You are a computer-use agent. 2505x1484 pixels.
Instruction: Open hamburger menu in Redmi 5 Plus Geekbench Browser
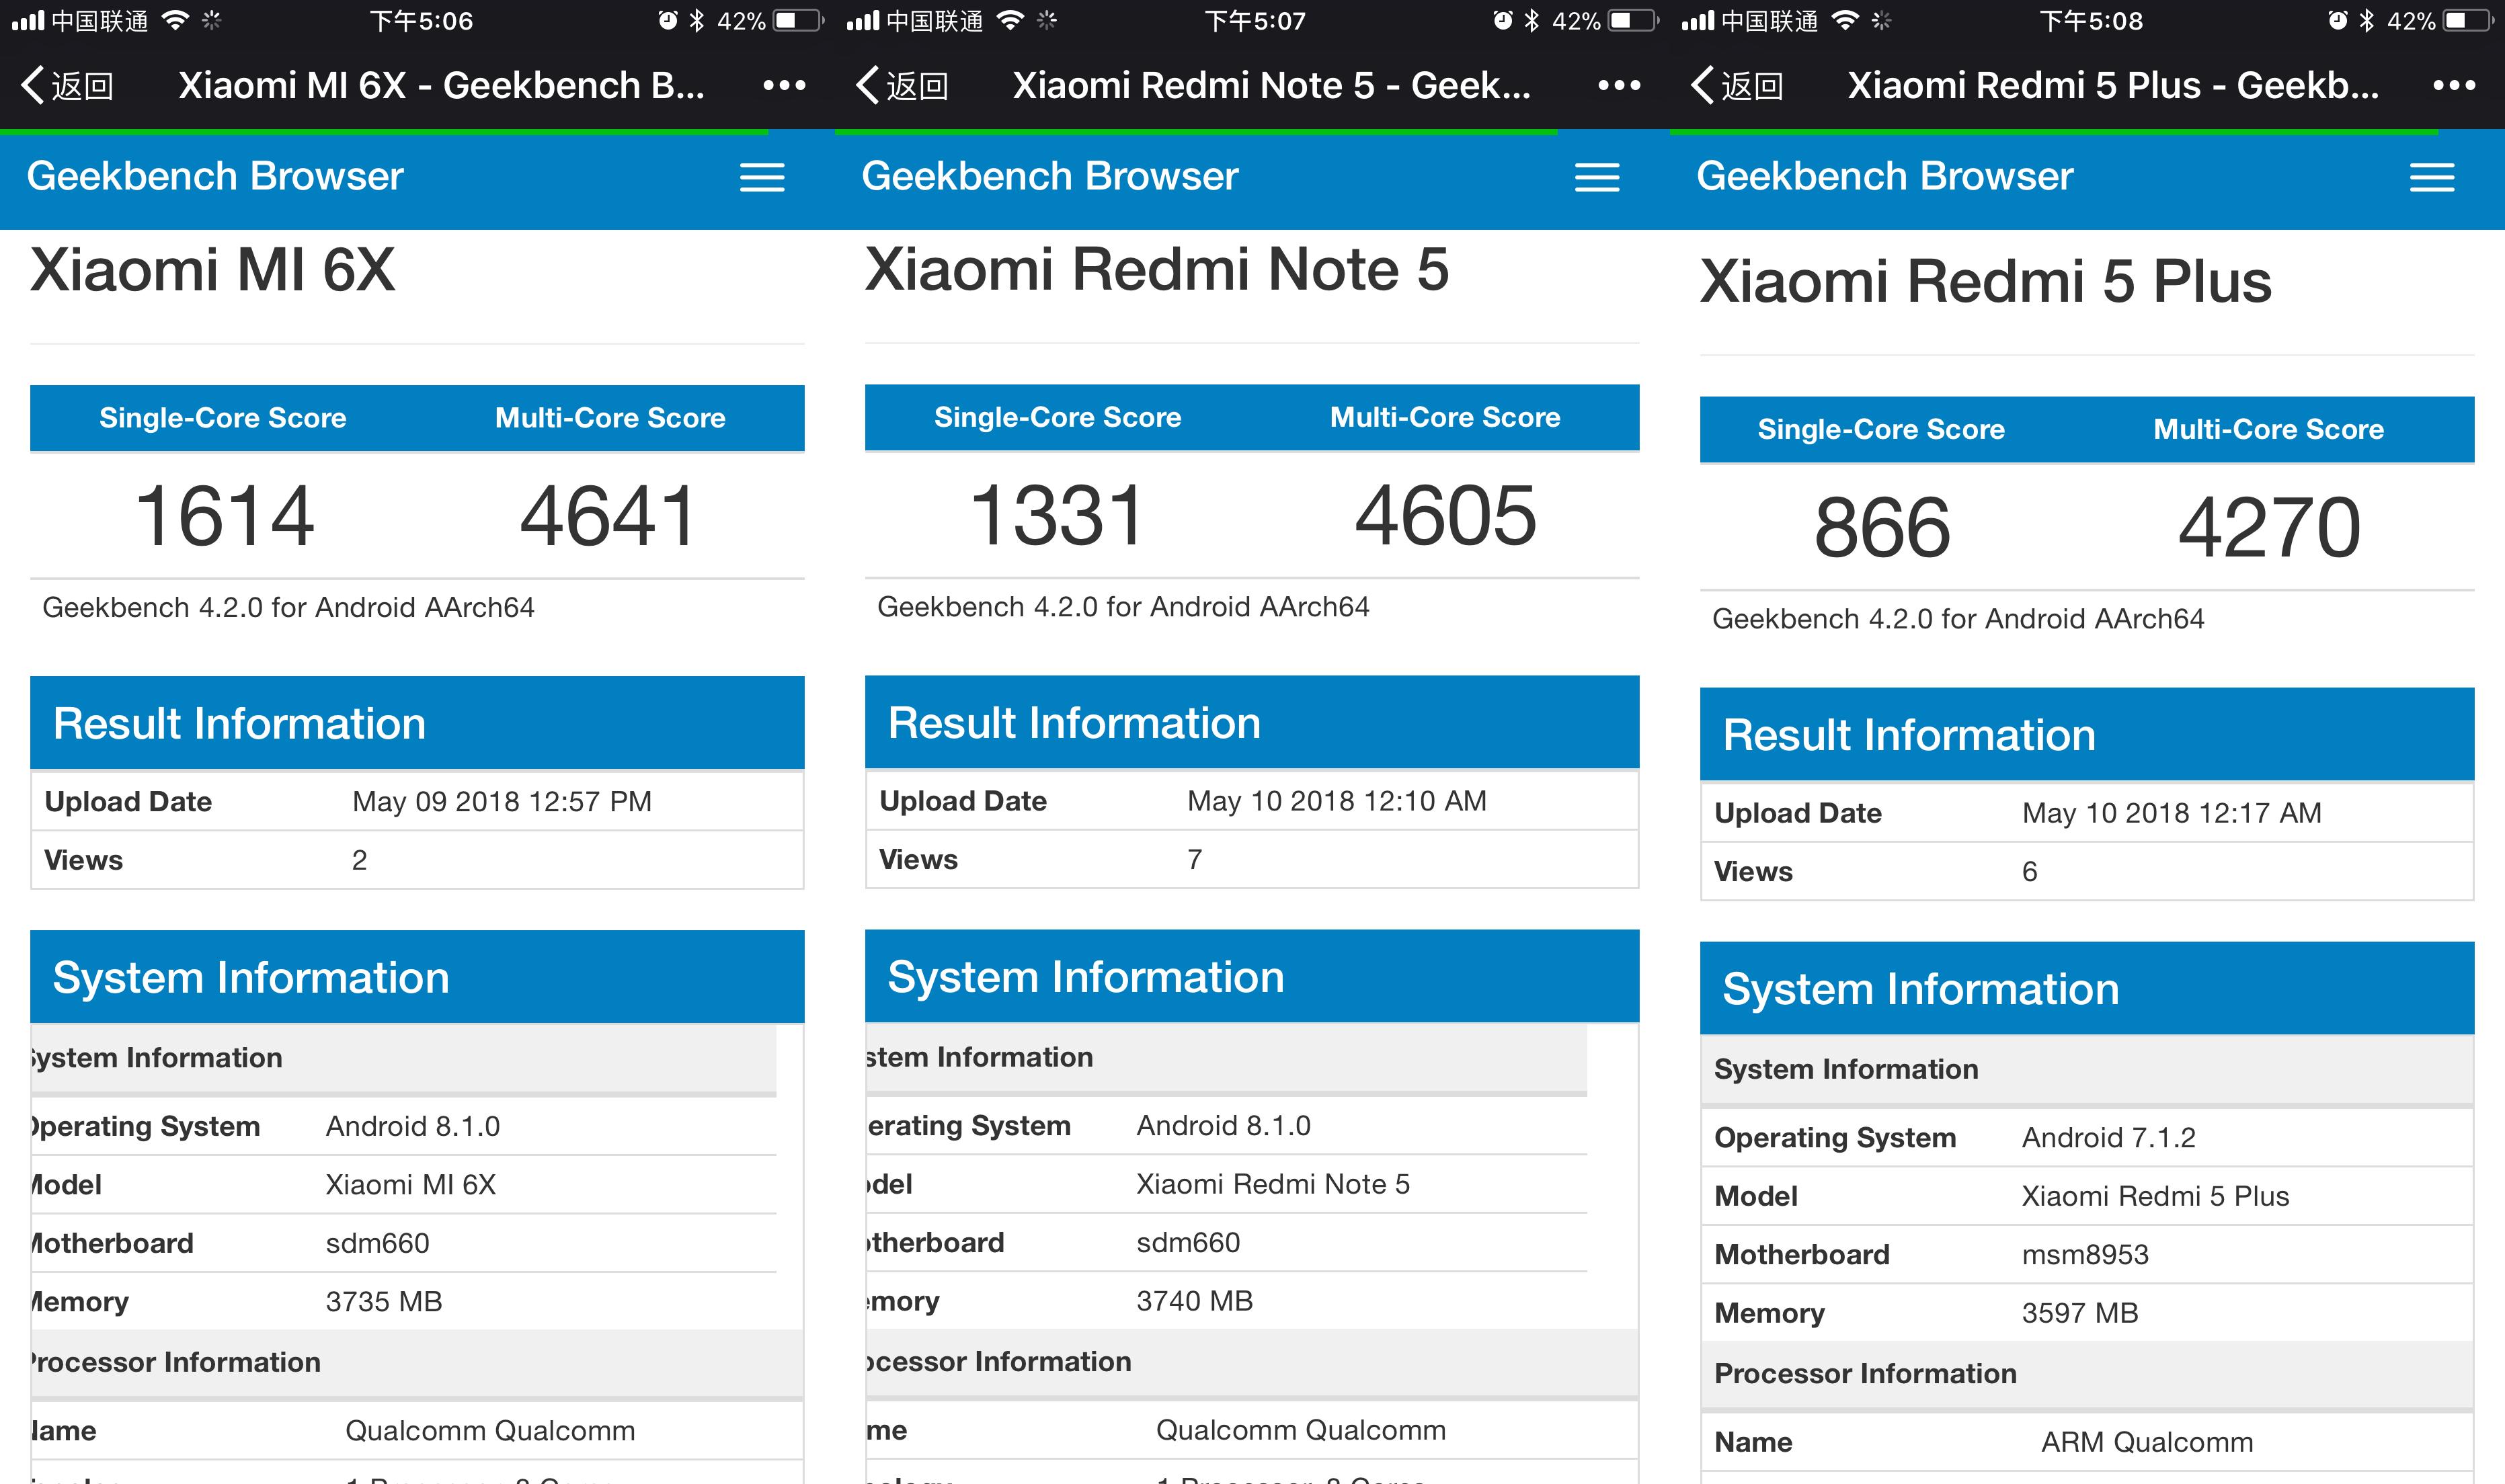(x=2432, y=178)
